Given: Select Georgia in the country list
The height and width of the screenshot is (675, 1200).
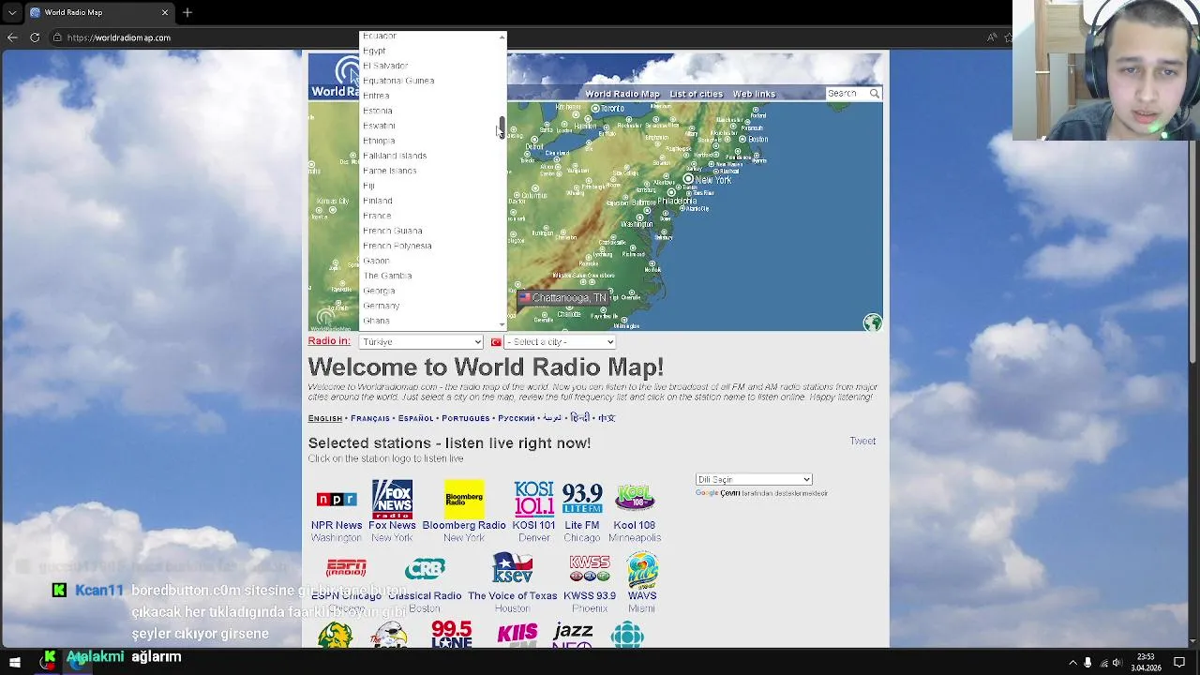Looking at the screenshot, I should pyautogui.click(x=379, y=291).
